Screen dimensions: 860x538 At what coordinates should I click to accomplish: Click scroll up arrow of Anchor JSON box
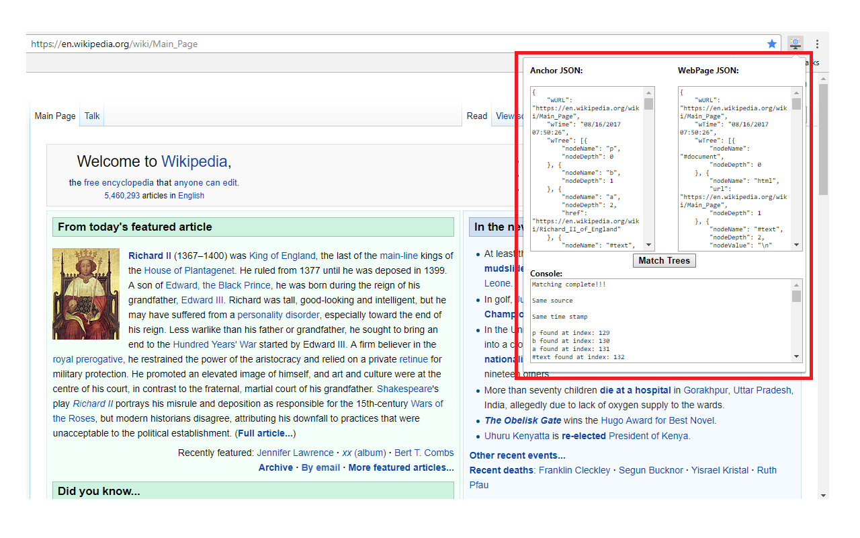click(x=649, y=93)
